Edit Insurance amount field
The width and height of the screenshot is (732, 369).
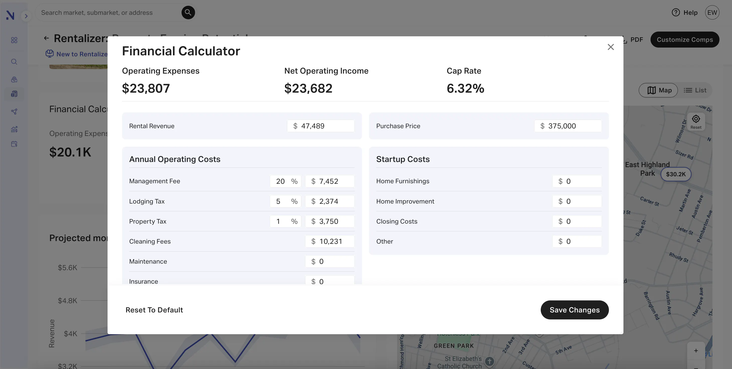pyautogui.click(x=330, y=280)
